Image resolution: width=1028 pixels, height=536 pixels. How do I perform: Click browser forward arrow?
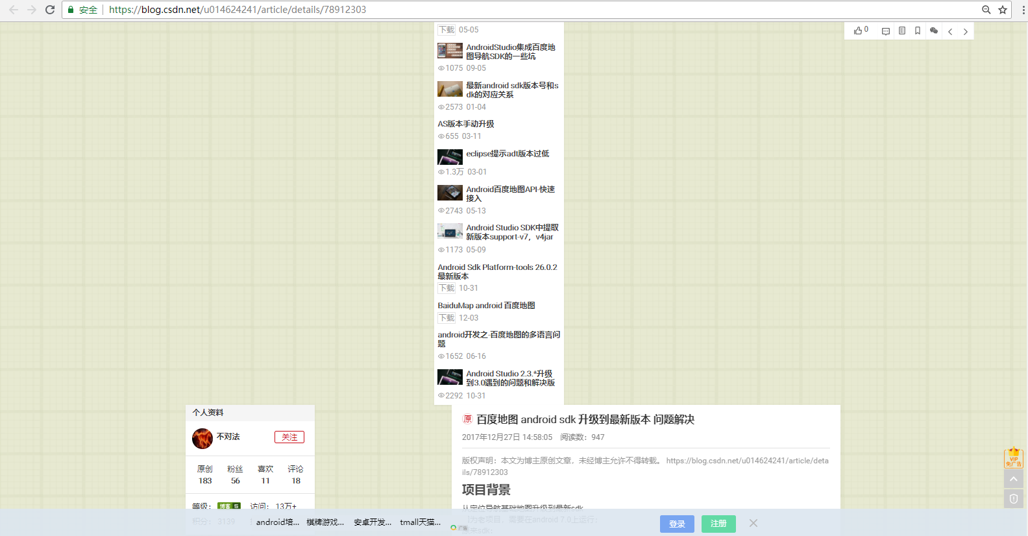[32, 10]
